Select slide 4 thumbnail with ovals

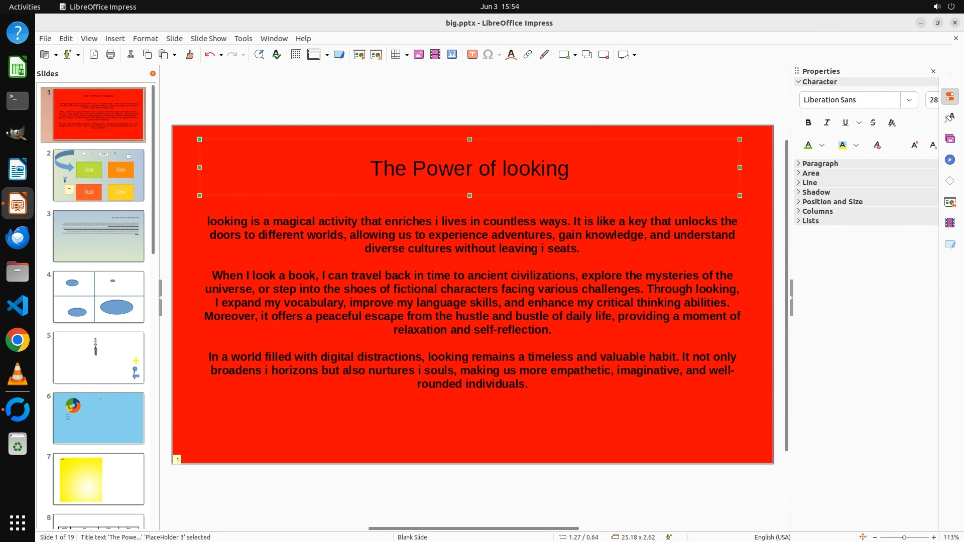point(98,297)
